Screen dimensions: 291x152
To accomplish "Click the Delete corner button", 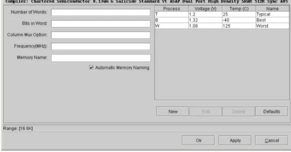I will [239, 111].
